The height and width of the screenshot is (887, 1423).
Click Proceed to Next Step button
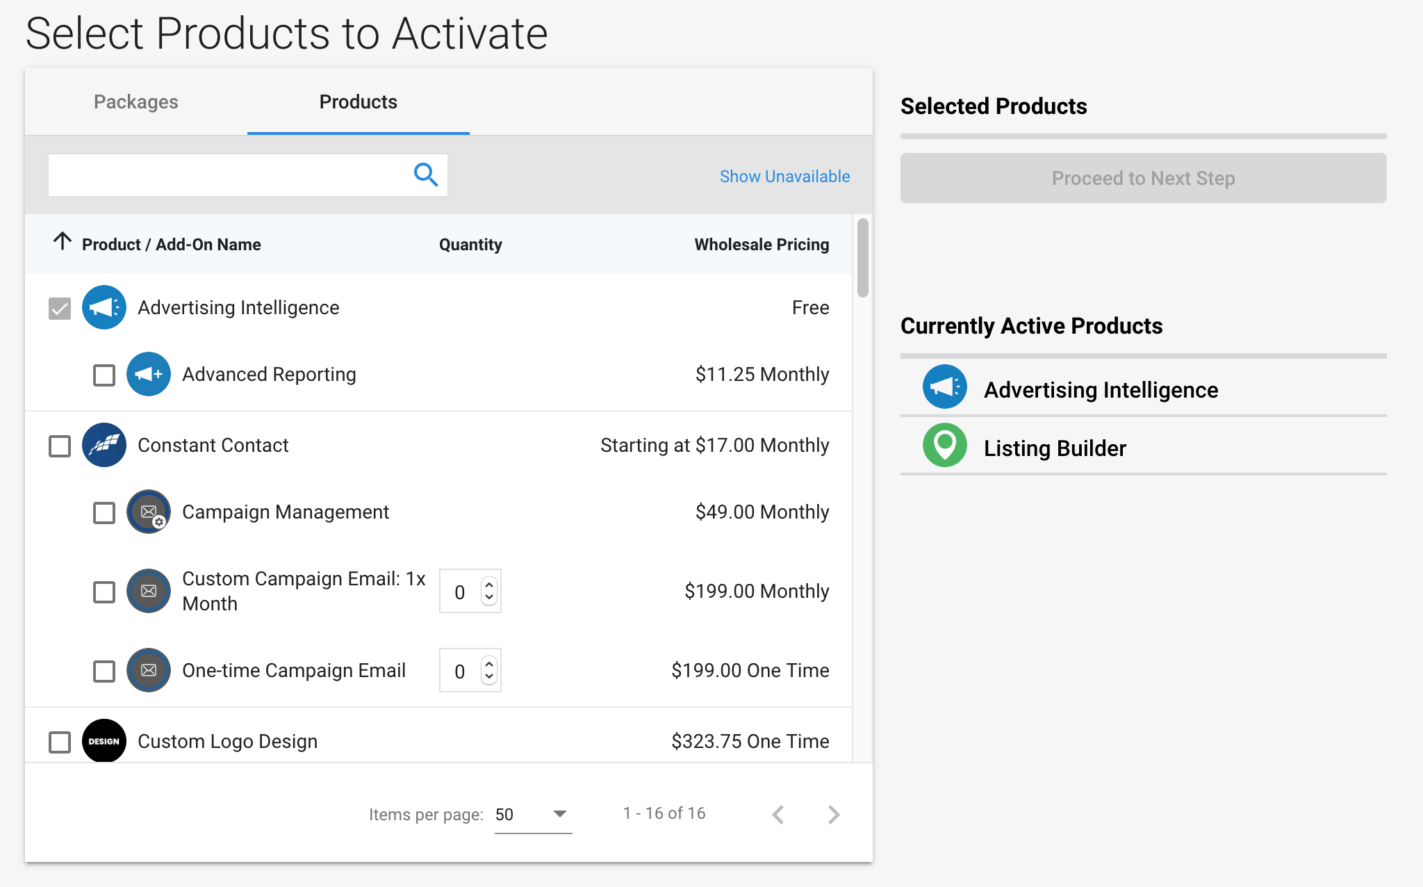[x=1143, y=178]
